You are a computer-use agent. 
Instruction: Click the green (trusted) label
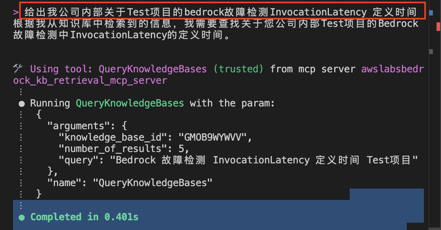click(x=238, y=69)
